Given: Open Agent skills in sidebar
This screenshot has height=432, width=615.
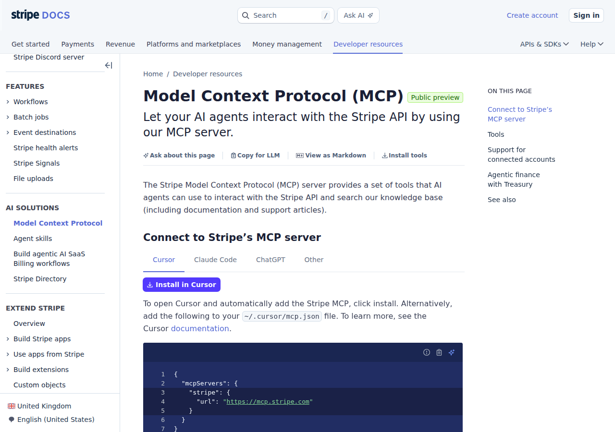Looking at the screenshot, I should [x=33, y=239].
